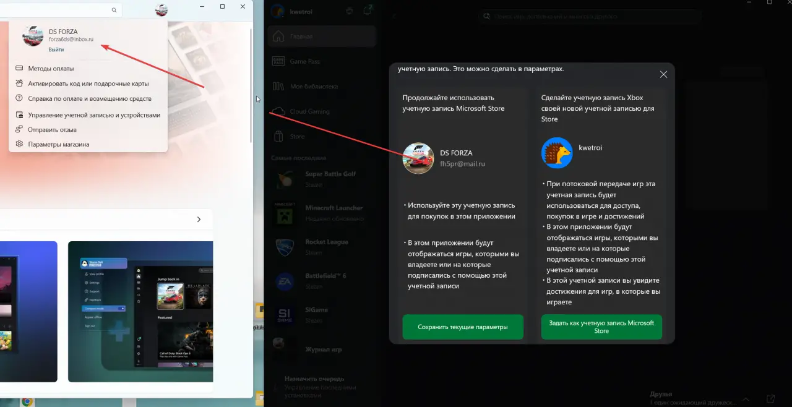
Task: Click the search magnifier icon in Microsoft Store
Action: [114, 11]
